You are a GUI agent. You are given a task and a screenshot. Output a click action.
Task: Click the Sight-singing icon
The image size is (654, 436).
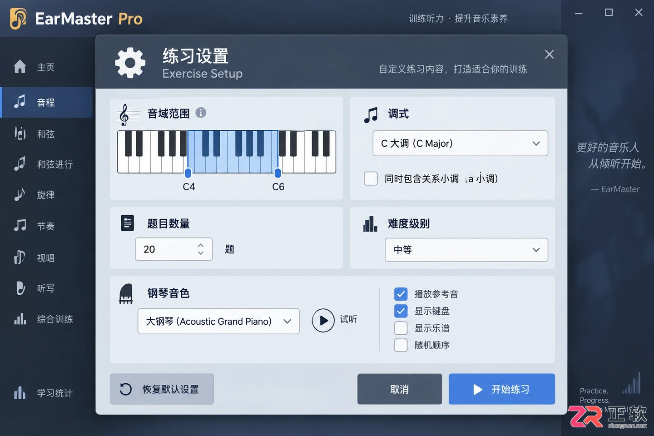point(20,258)
